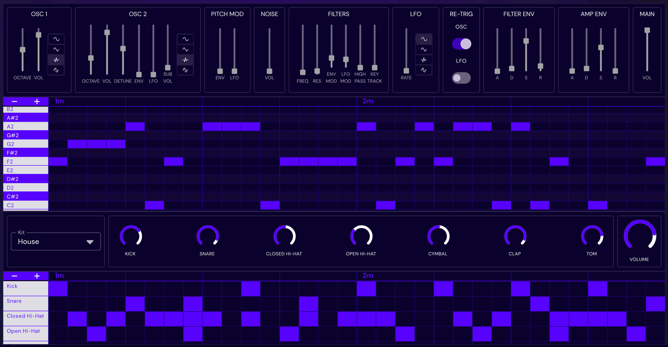Click the OSC 1 VOL slider handle
This screenshot has width=668, height=347.
pyautogui.click(x=39, y=35)
